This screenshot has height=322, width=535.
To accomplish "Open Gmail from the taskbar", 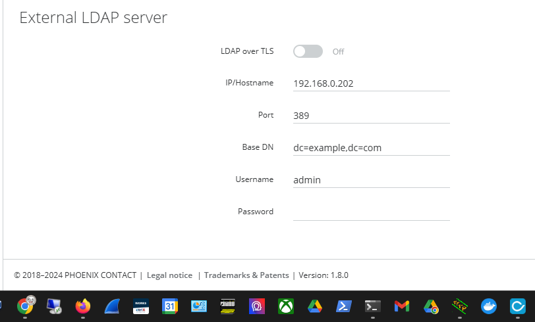I will tap(402, 306).
